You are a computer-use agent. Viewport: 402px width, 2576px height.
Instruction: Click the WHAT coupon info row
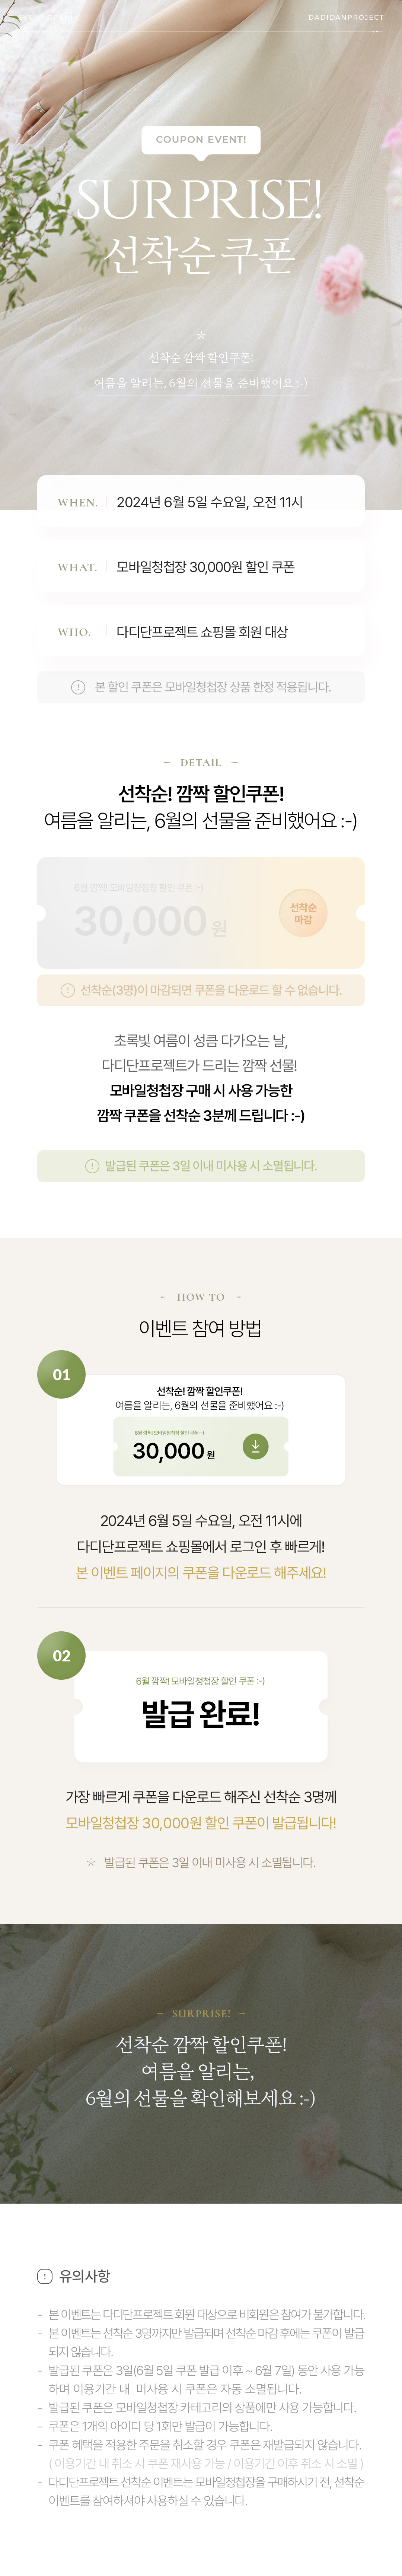tap(201, 567)
